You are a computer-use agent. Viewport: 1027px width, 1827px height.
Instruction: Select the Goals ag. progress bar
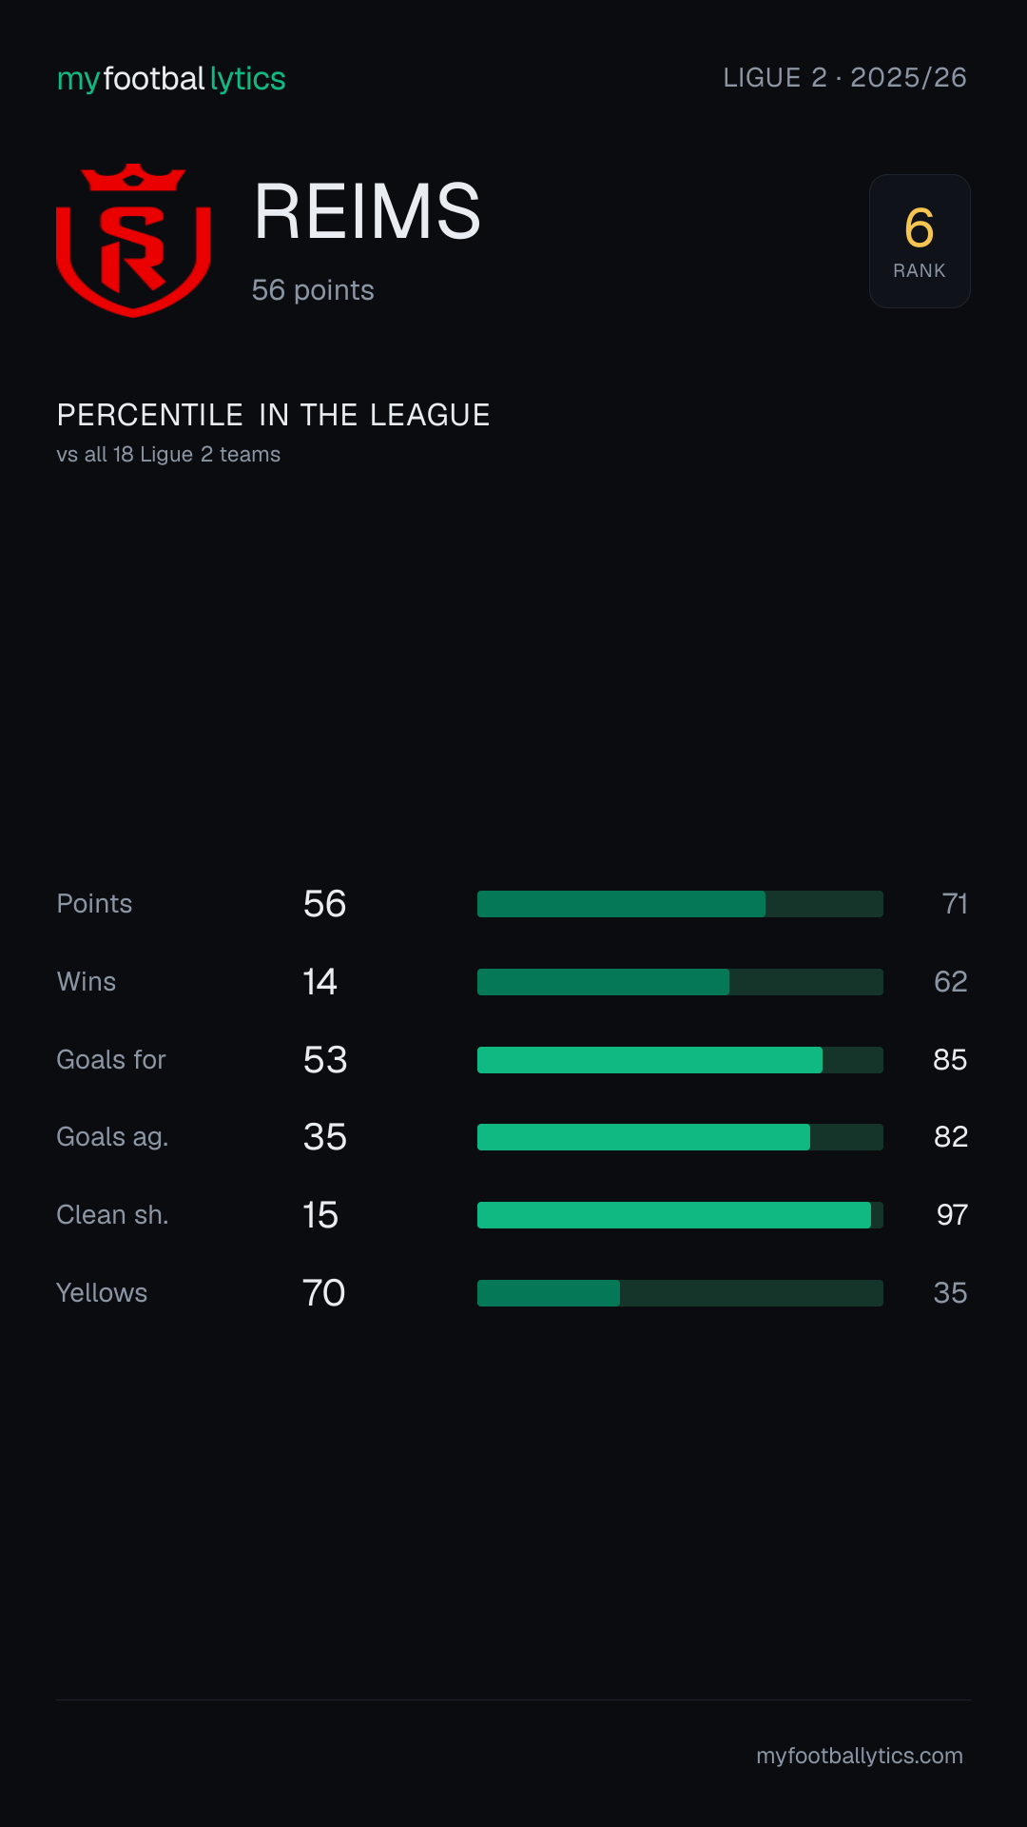(680, 1137)
